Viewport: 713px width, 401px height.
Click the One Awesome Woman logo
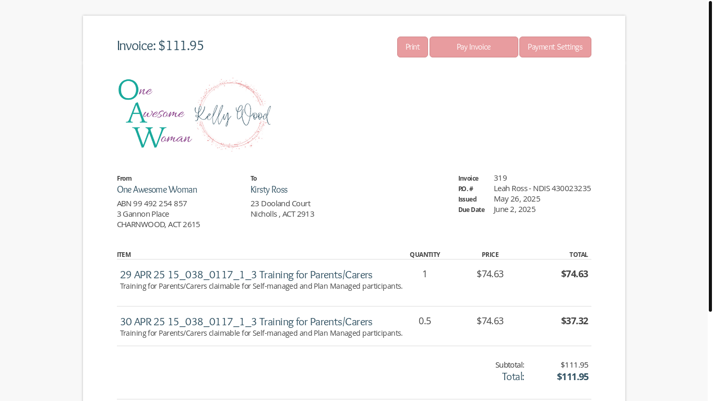[x=155, y=114]
